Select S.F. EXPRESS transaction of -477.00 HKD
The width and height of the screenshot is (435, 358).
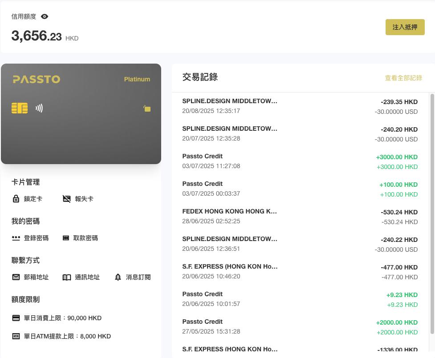click(300, 272)
